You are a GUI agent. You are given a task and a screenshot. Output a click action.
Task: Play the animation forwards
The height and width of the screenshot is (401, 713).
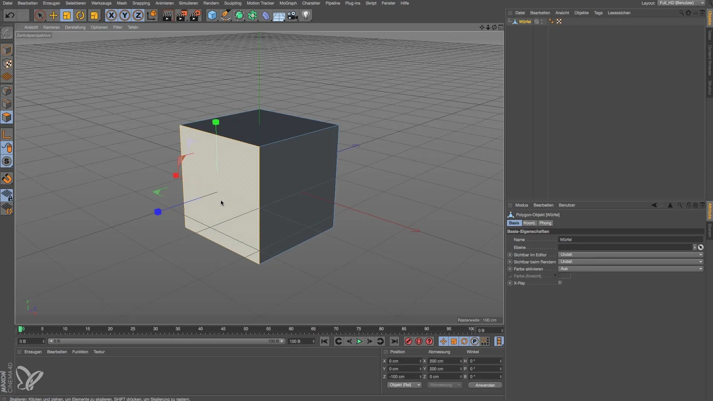tap(359, 341)
